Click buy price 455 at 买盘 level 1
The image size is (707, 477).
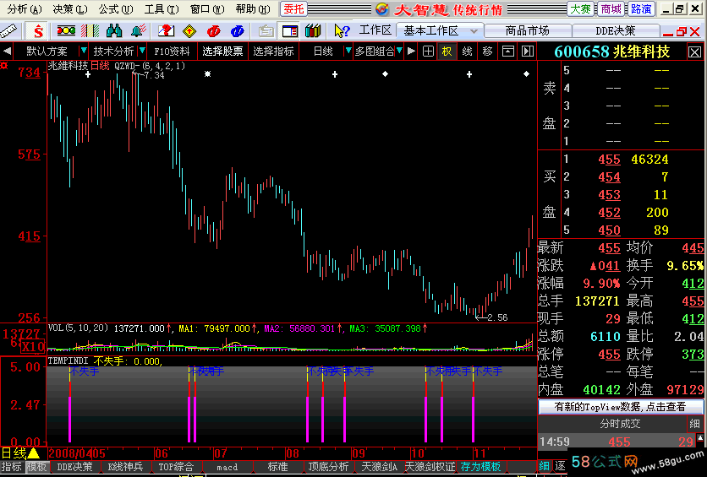(x=609, y=160)
